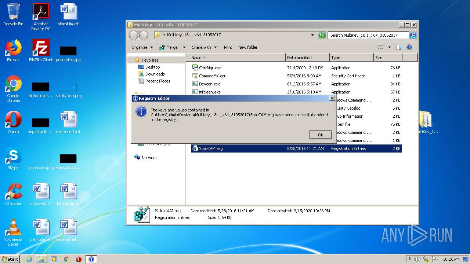The height and width of the screenshot is (264, 470).
Task: Open Windows Media Player taskbar icon
Action: pyautogui.click(x=54, y=259)
